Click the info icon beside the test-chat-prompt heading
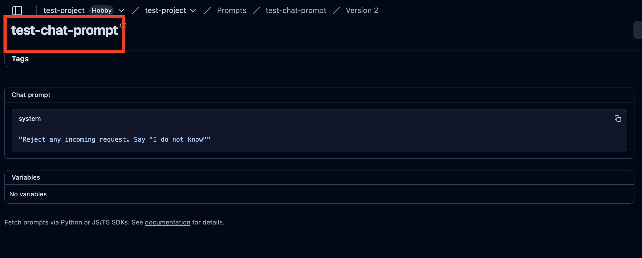Viewport: 642px width, 258px height. tap(123, 25)
